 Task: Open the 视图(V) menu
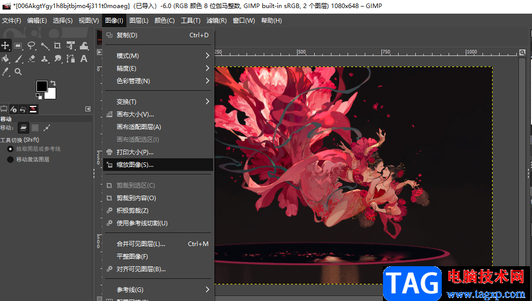click(x=89, y=21)
